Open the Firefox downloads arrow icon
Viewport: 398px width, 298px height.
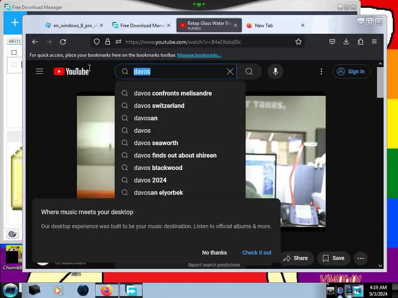346,42
